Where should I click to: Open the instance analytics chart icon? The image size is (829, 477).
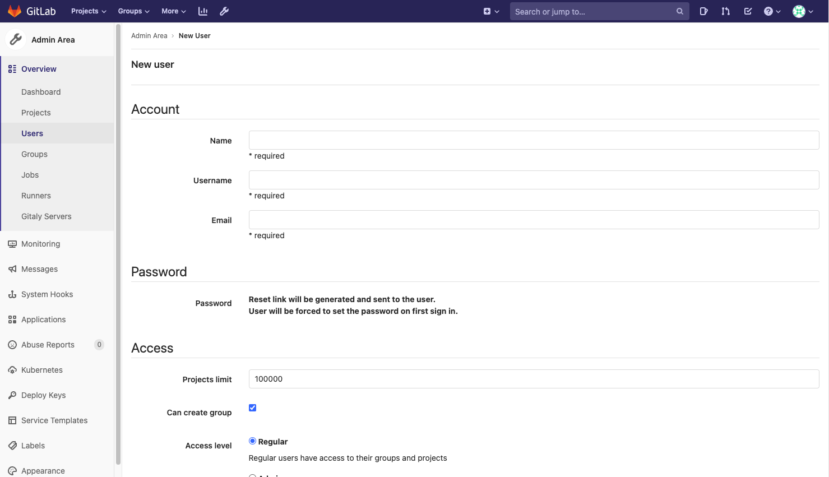[203, 11]
